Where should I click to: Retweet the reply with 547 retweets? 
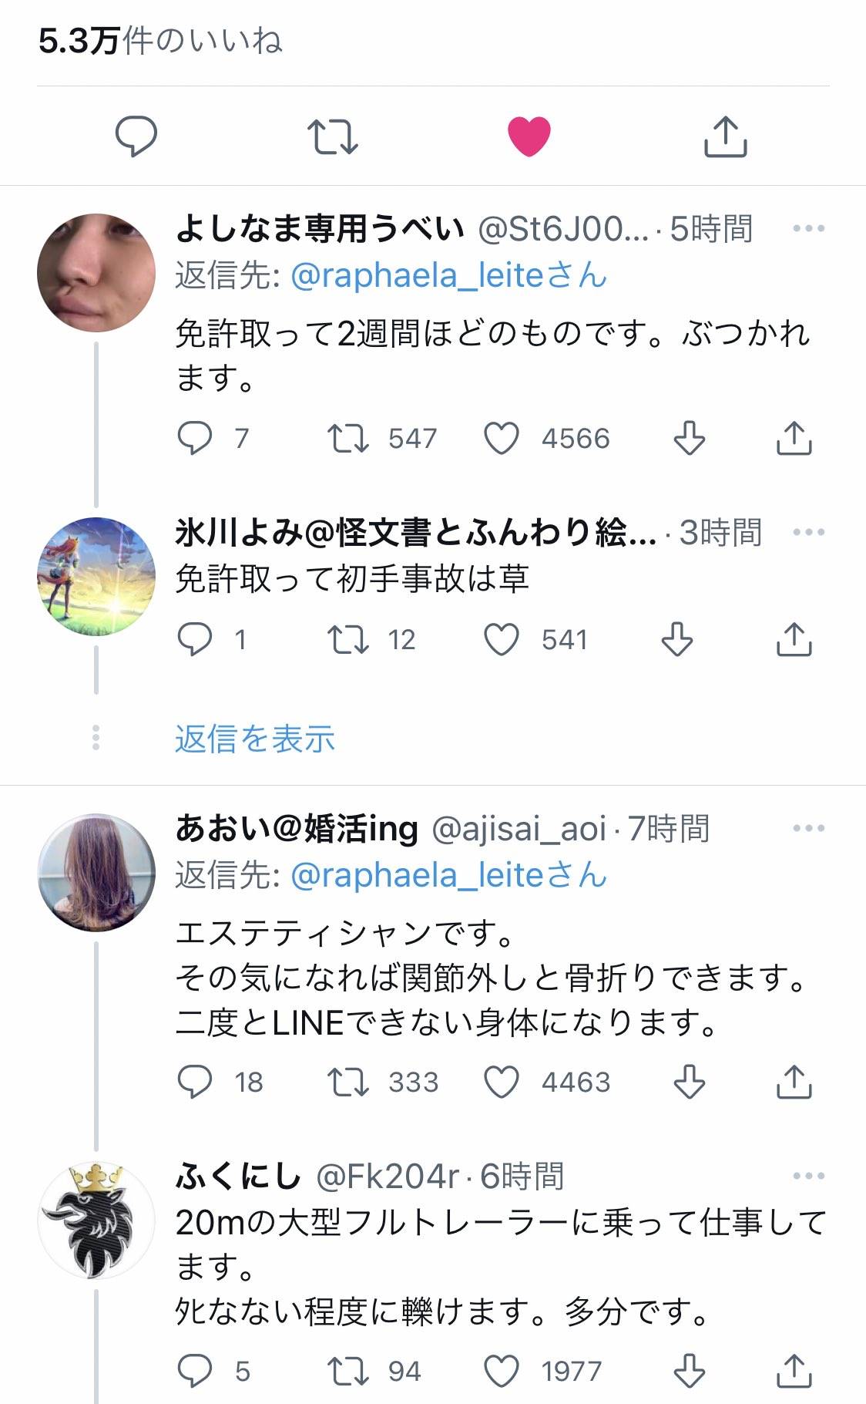348,438
